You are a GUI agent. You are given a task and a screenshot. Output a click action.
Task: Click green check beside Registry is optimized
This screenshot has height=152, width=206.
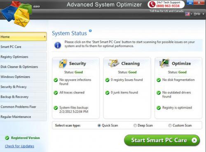coord(159,108)
